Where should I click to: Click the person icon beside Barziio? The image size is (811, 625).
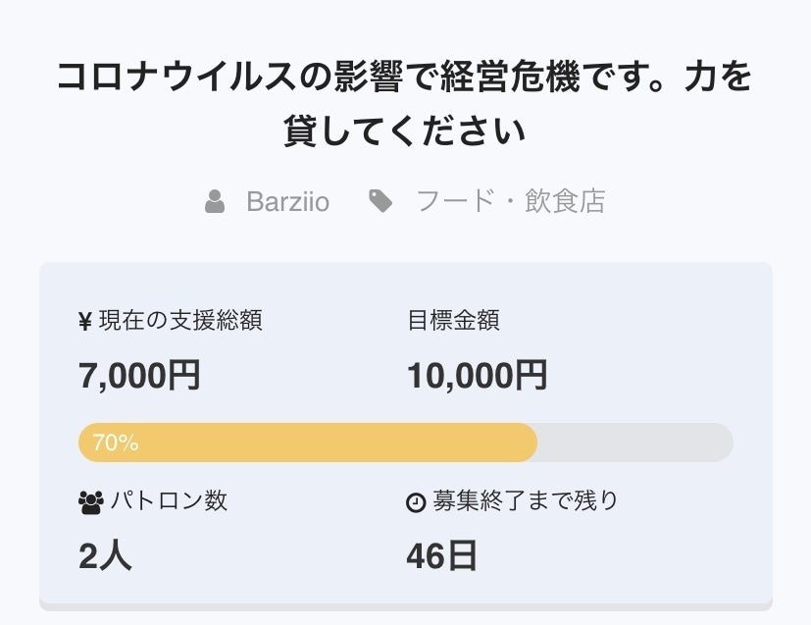tap(215, 202)
